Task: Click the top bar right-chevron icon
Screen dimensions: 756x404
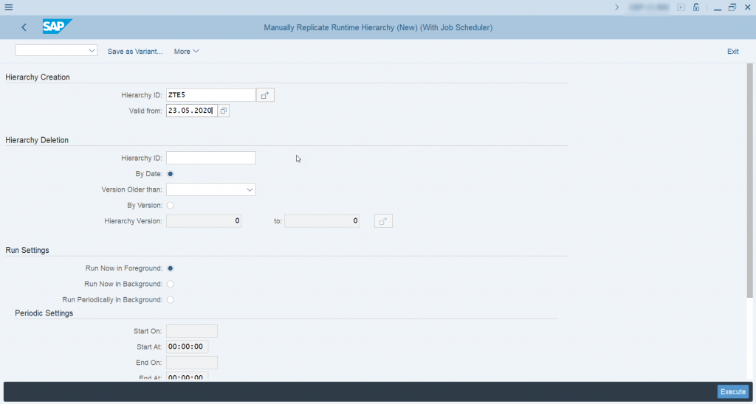Action: (x=616, y=7)
